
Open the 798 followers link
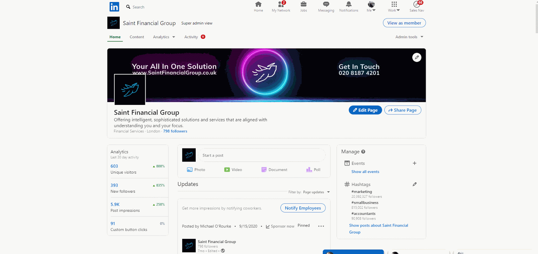coord(175,131)
